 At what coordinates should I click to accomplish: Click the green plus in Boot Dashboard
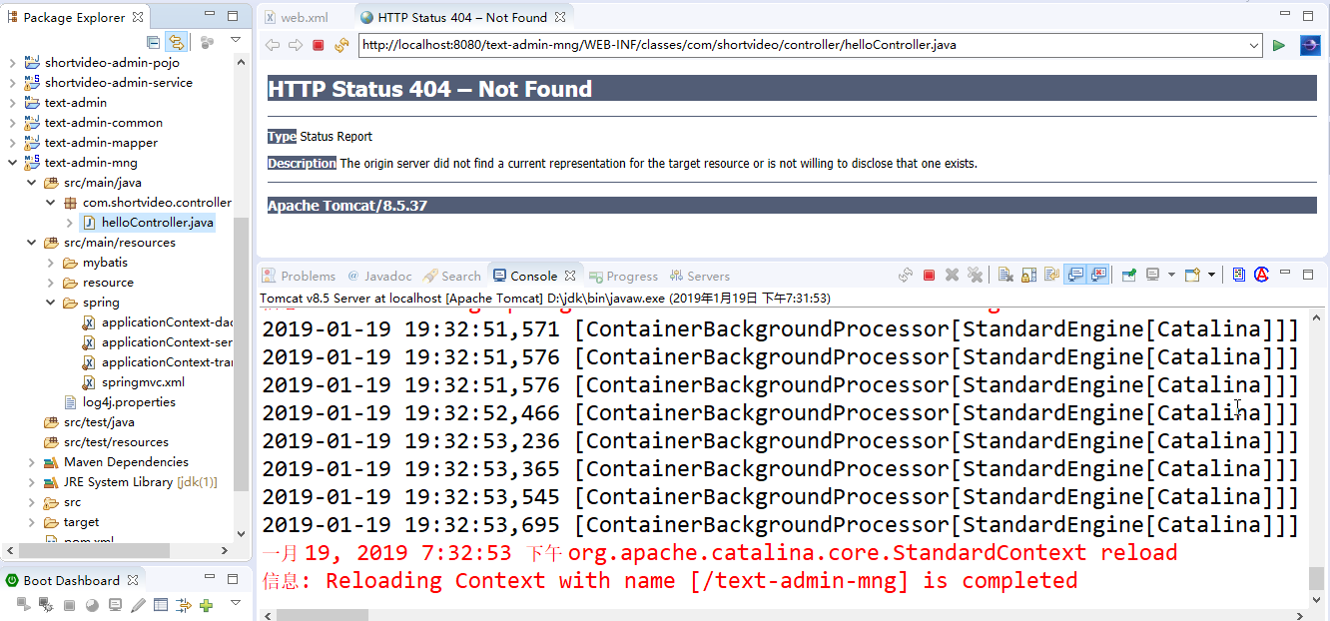207,605
